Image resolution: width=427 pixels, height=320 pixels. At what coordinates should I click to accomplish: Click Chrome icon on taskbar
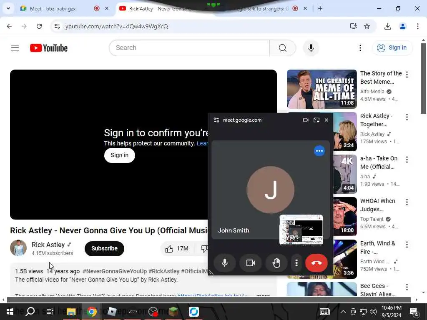click(91, 312)
